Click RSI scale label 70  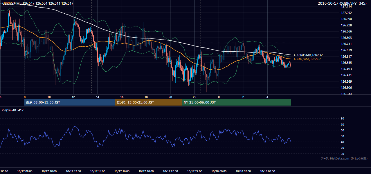tap(342, 124)
